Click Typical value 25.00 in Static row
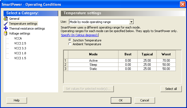This screenshot has height=108, width=187. coord(147,69)
